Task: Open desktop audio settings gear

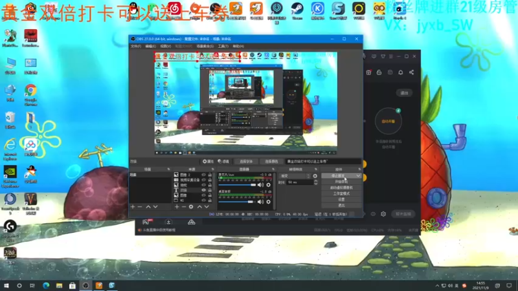Action: pyautogui.click(x=268, y=202)
